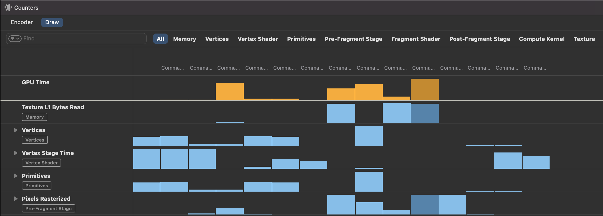Expand the Pixels Rasterized row
603x216 pixels.
16,199
